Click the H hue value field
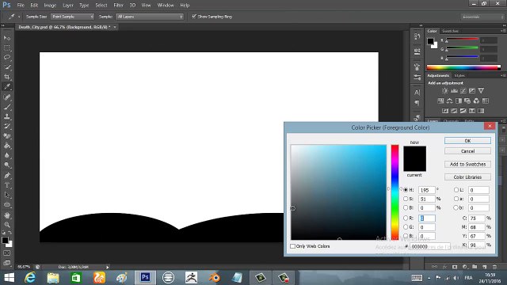507x285 pixels. click(427, 190)
